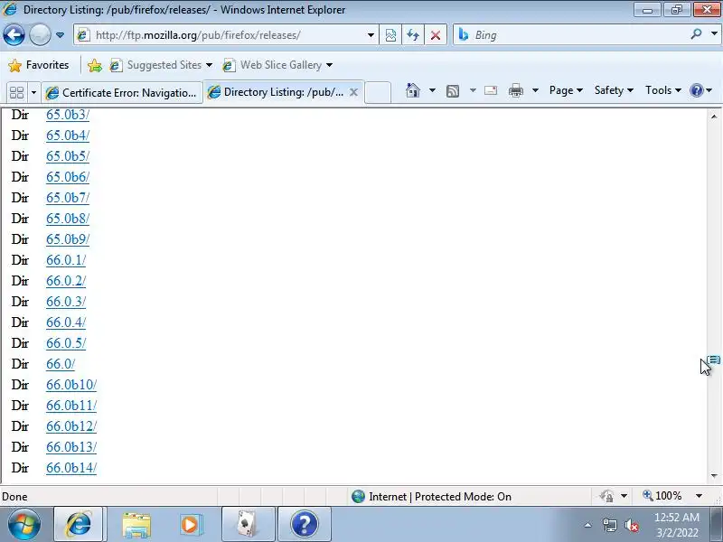The height and width of the screenshot is (542, 723).
Task: Open the tab list dropdown arrow
Action: coord(33,93)
